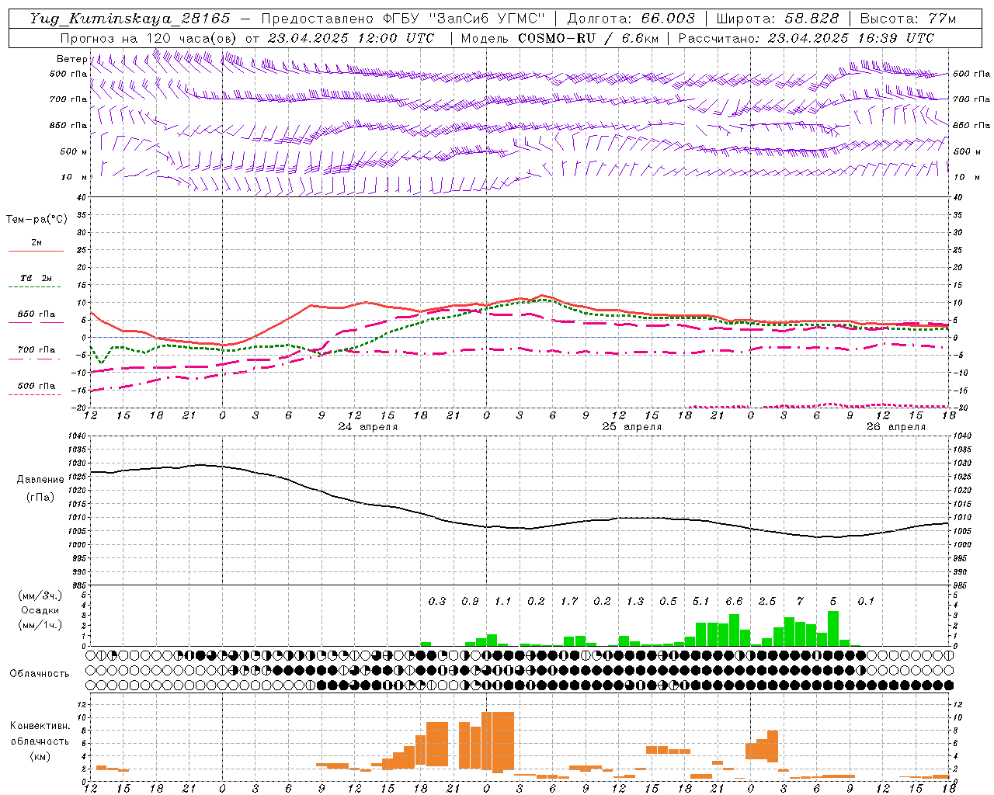
Task: Click the 0.1 precipitation total
Action: tap(866, 601)
